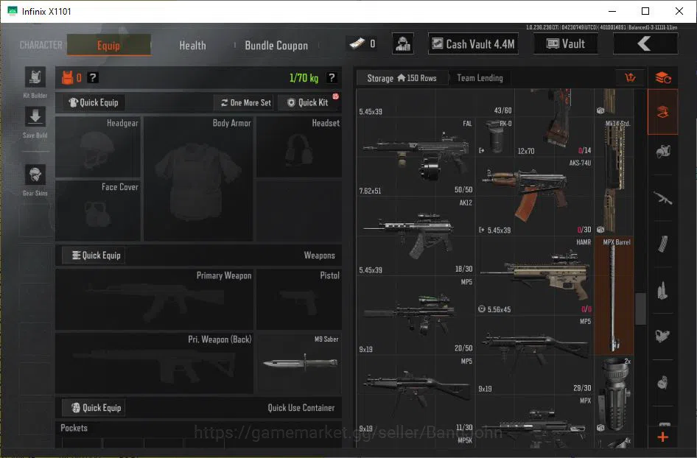Screen dimensions: 697x458
Task: Select the RK-0 foregrip item
Action: [x=494, y=137]
